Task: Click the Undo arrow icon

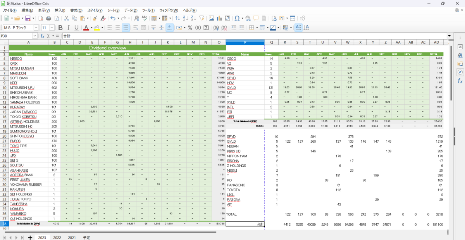Action: (113, 18)
